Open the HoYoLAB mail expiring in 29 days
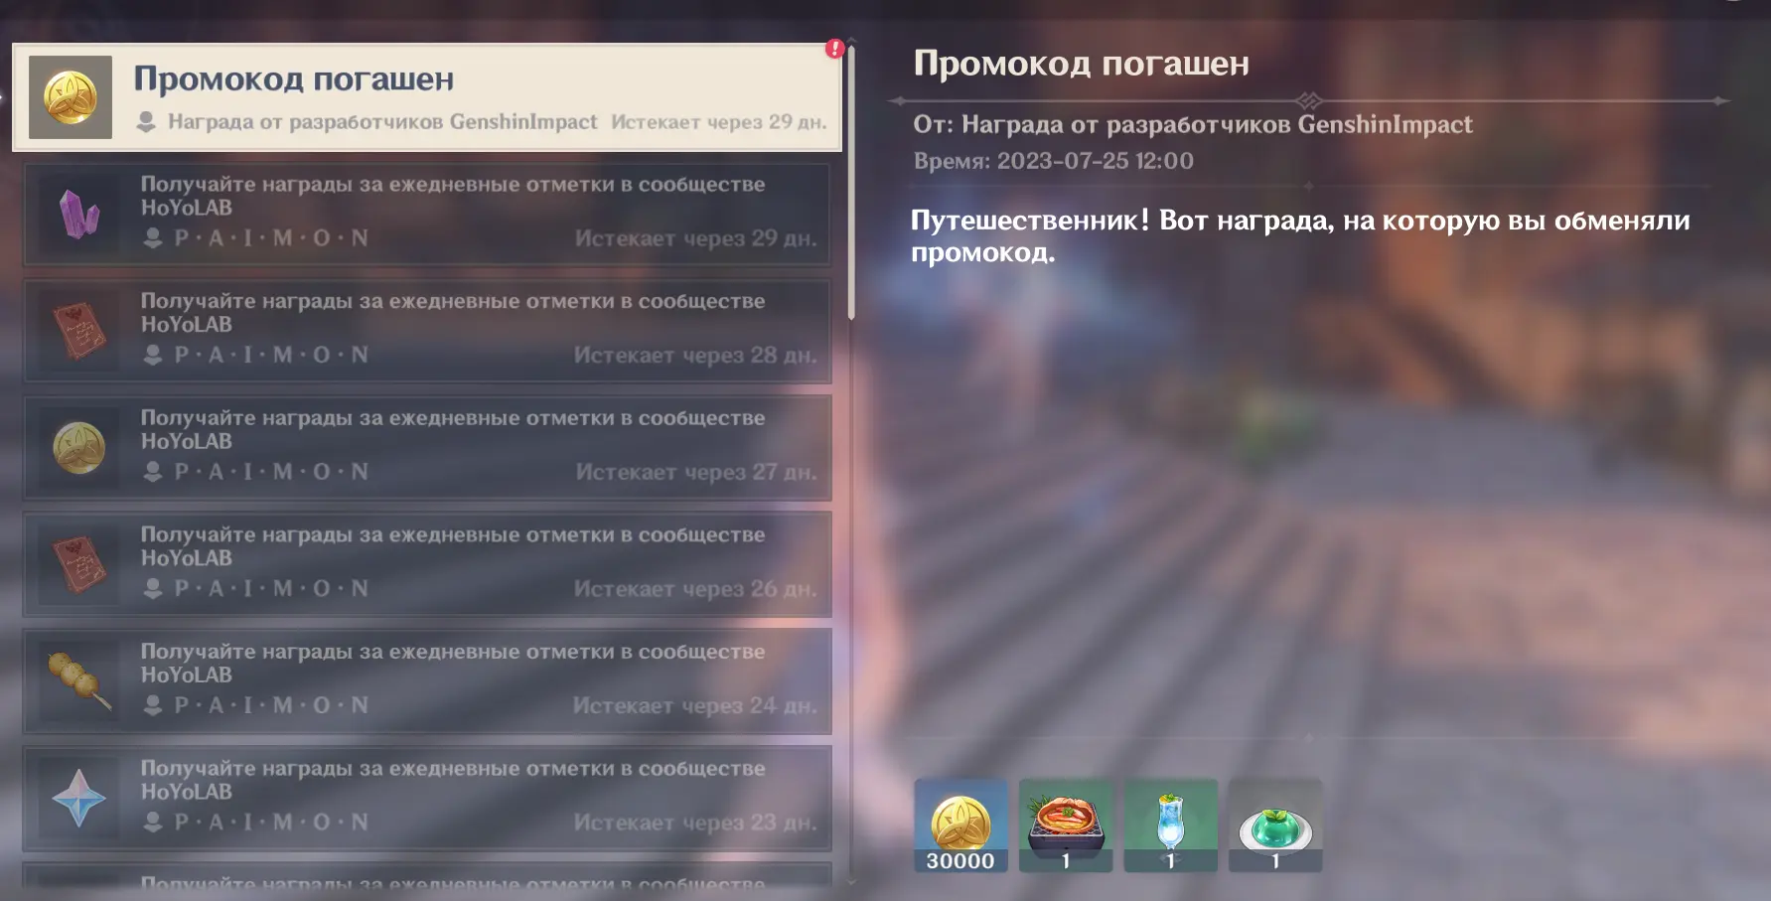 427,214
